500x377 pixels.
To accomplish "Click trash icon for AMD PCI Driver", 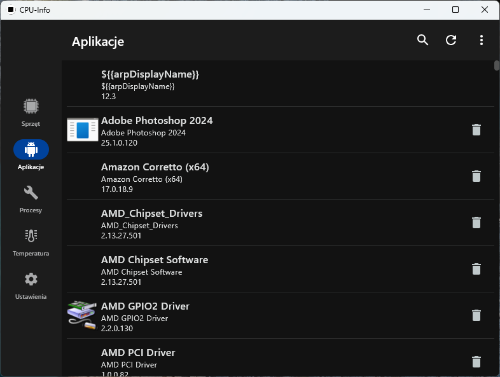I will [476, 362].
